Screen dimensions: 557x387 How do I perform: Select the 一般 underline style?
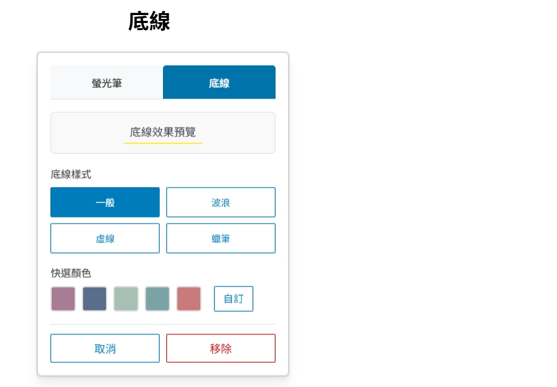(105, 202)
